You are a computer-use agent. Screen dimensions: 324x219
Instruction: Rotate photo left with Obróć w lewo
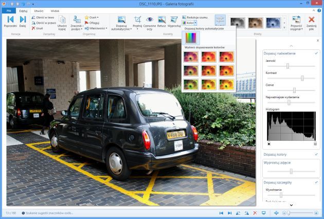pyautogui.click(x=43, y=17)
